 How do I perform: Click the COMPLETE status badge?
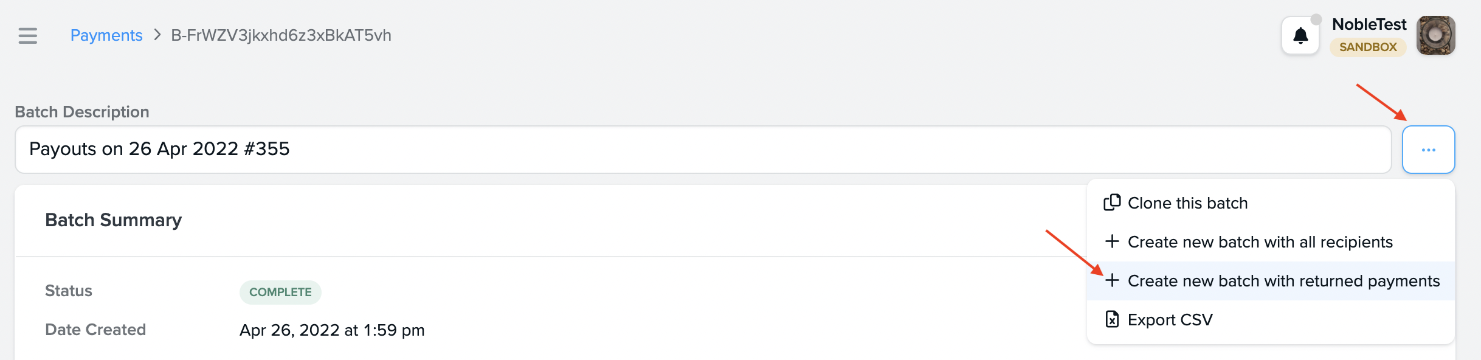coord(280,292)
